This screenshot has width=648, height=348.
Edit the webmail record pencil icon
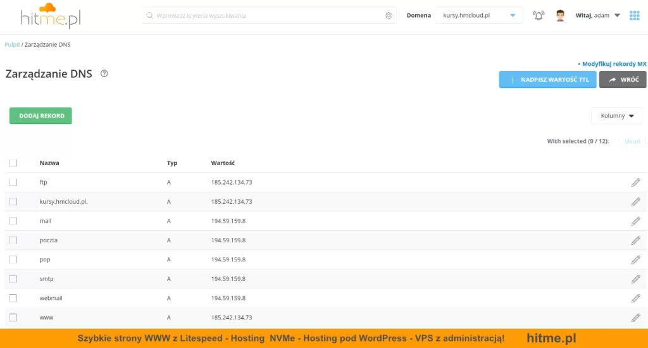(x=635, y=298)
